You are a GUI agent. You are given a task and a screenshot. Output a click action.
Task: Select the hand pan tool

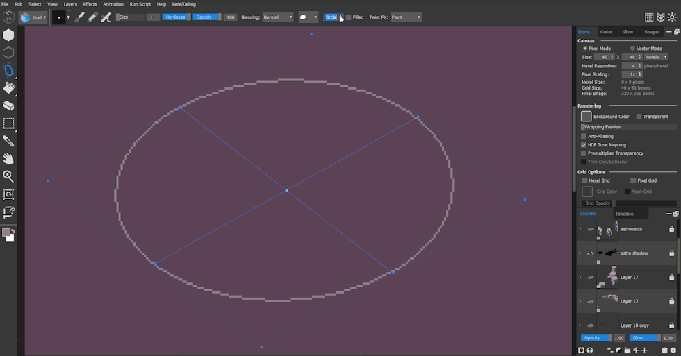9,159
